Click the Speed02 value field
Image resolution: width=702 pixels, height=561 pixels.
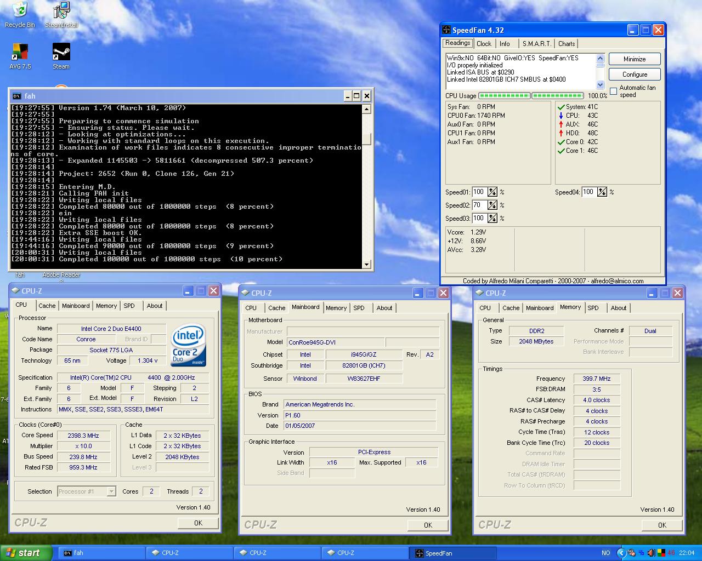tap(479, 205)
